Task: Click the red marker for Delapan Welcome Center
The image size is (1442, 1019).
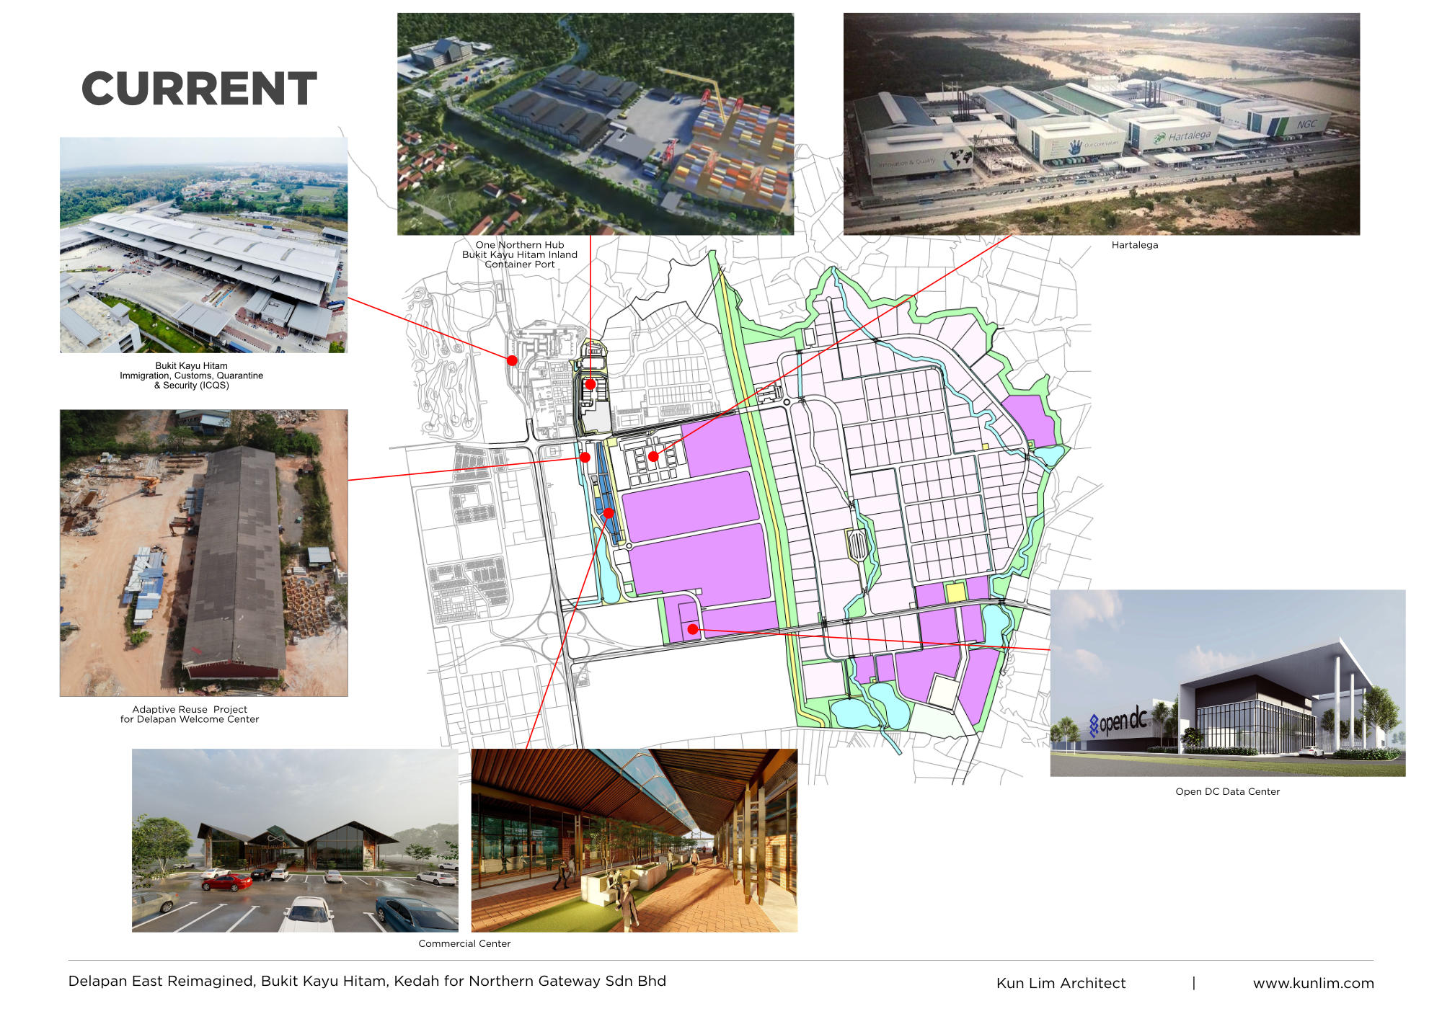Action: pyautogui.click(x=585, y=457)
